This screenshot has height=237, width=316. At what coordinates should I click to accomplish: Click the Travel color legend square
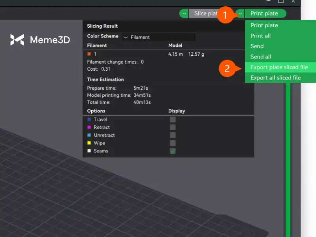coord(89,119)
